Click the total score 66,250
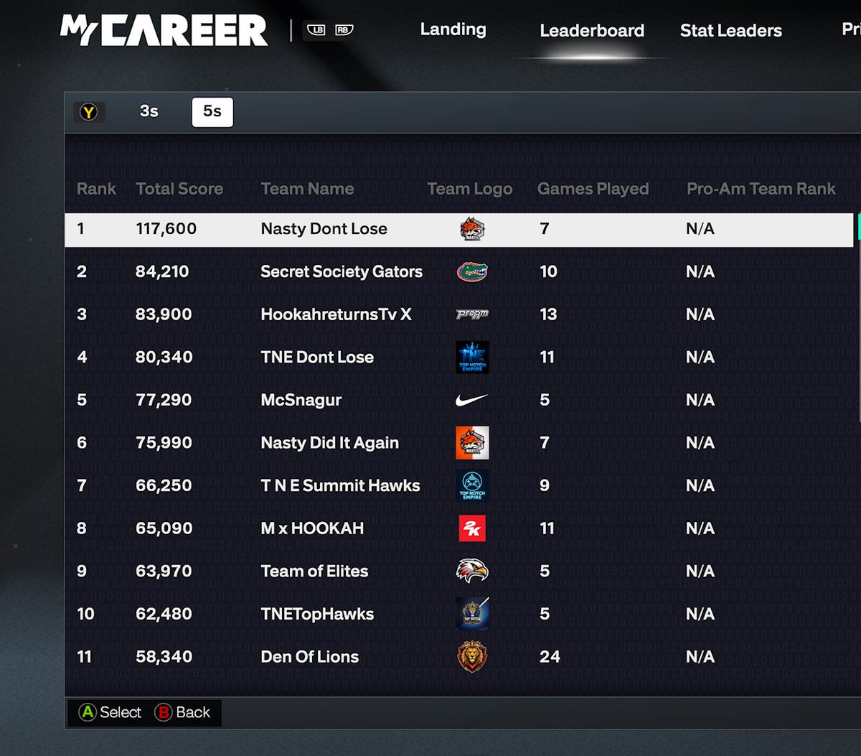Image resolution: width=861 pixels, height=756 pixels. tap(164, 485)
